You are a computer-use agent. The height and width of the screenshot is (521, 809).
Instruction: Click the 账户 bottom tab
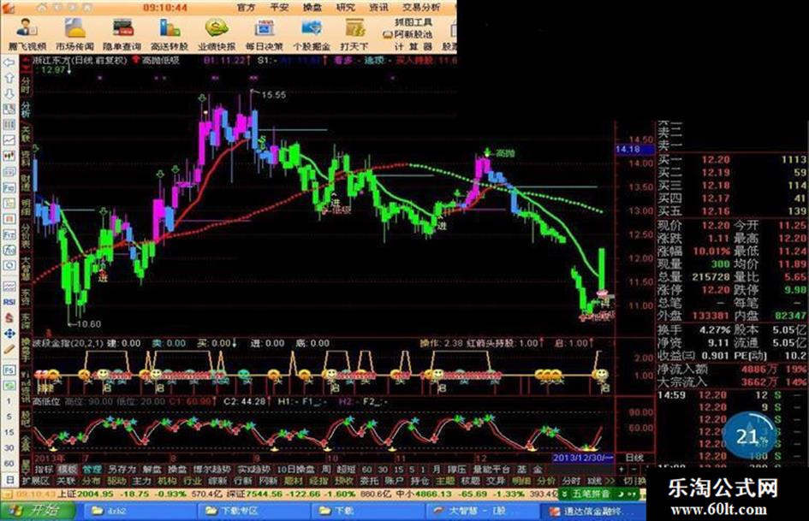pyautogui.click(x=394, y=481)
